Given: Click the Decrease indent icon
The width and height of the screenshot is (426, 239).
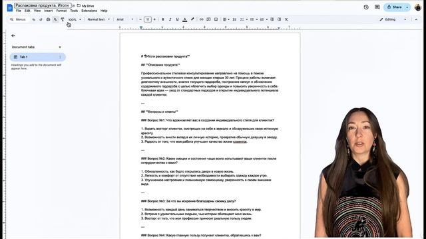Looking at the screenshot, I should coord(272,19).
